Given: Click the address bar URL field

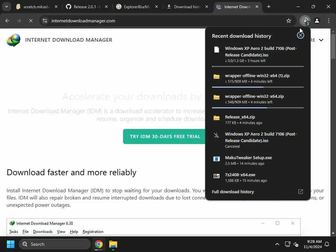Looking at the screenshot, I should [x=167, y=21].
